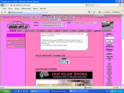This screenshot has height=93, width=124.
Task: Open škoda webring in left sidebar
Action: [x=16, y=47]
